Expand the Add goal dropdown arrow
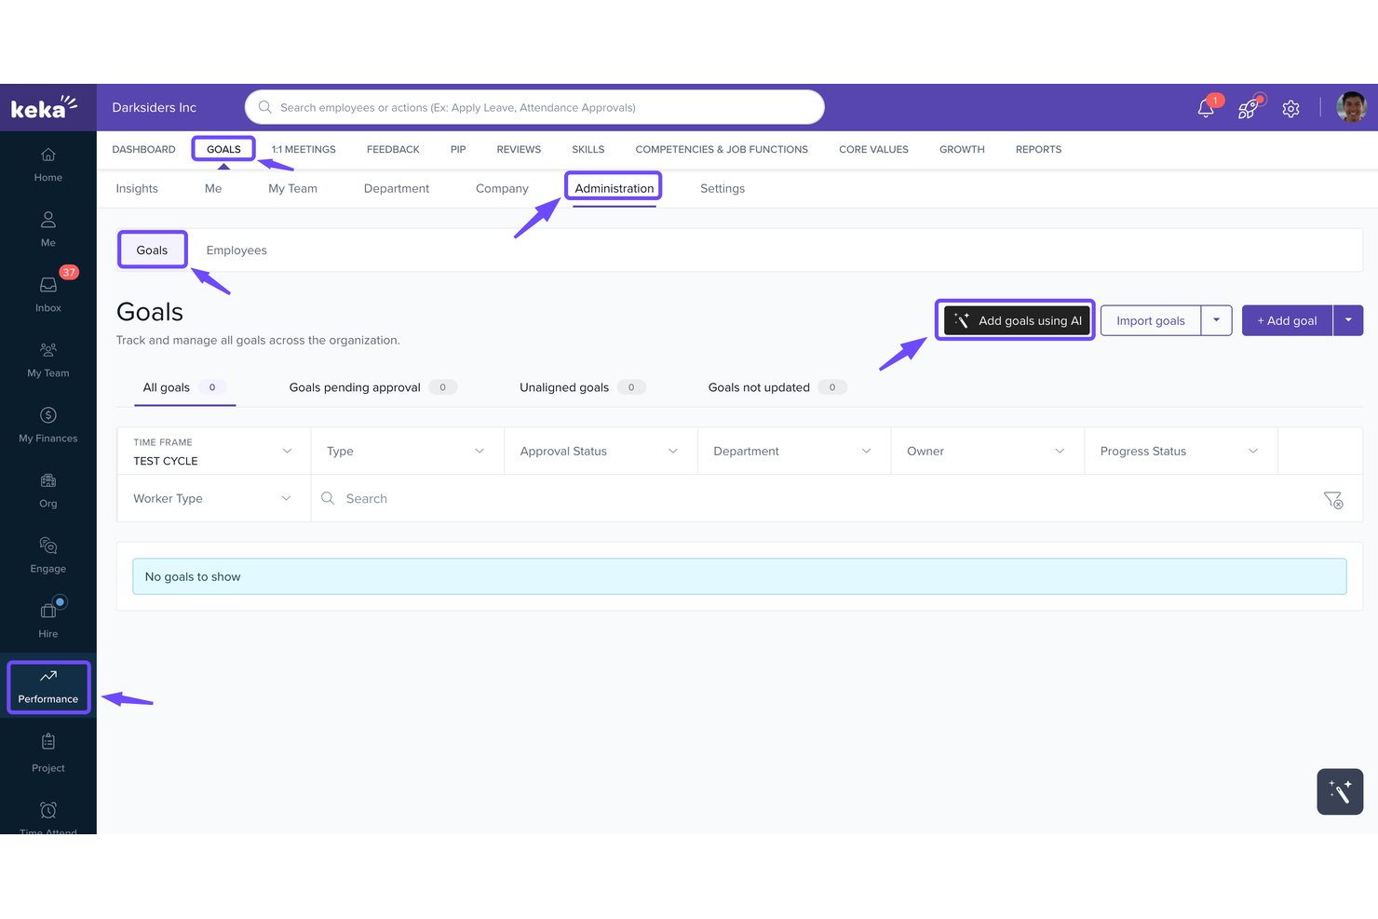 click(x=1348, y=320)
